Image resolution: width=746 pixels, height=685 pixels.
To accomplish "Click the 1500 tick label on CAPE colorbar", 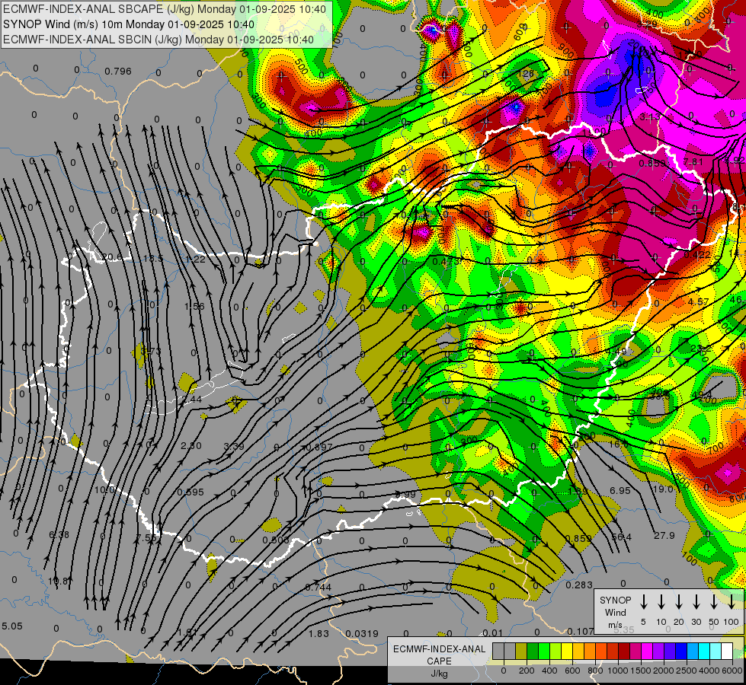I will click(x=641, y=671).
